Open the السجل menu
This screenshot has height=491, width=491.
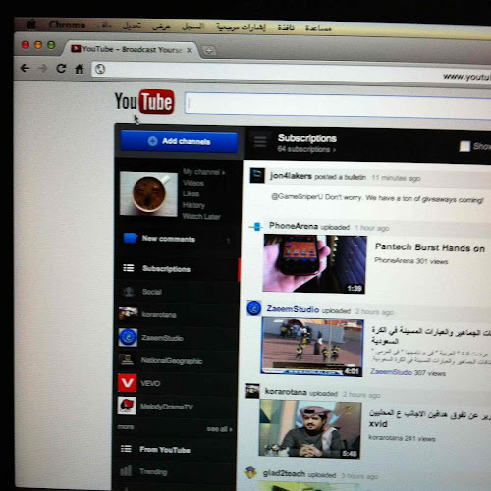coord(193,27)
